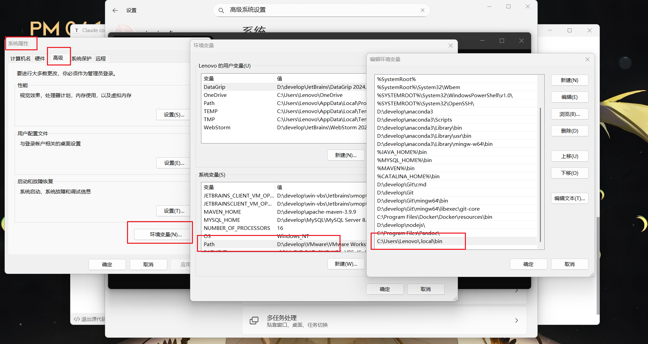Select the %JAVA_HOME%\bin entry
The height and width of the screenshot is (344, 648).
click(x=456, y=152)
